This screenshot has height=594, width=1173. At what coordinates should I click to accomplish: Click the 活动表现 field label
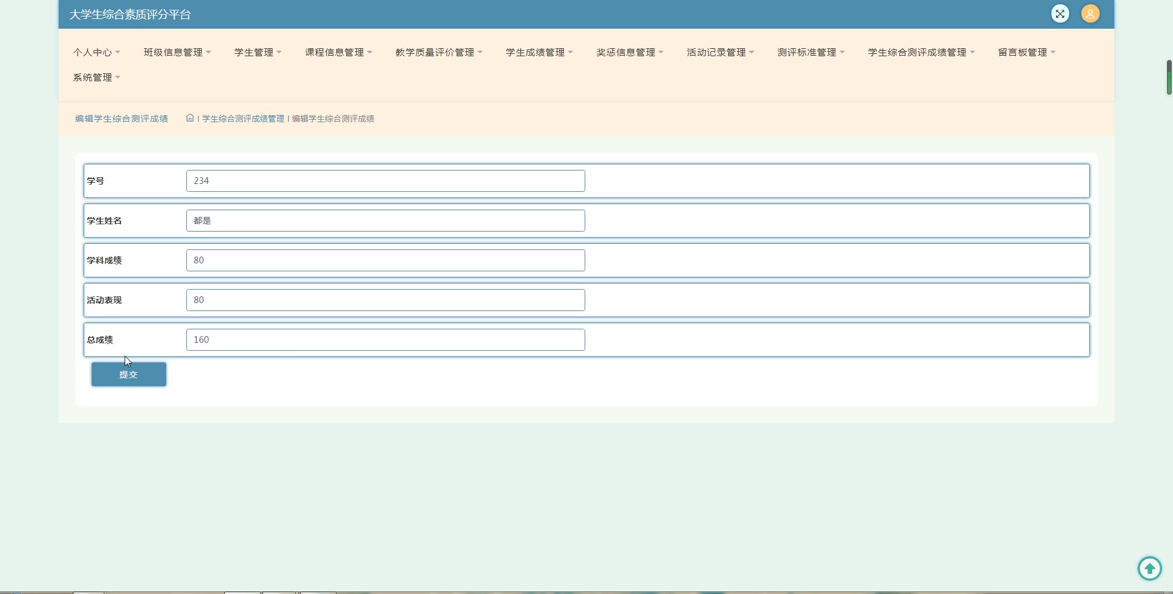tap(104, 300)
